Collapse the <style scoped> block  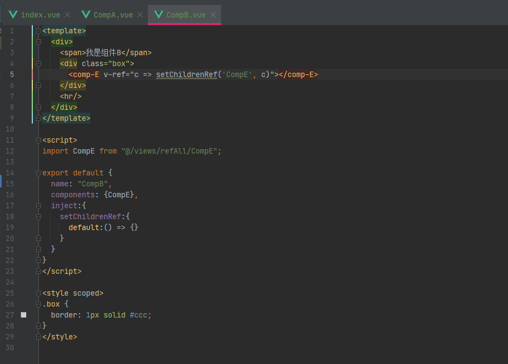coord(38,293)
